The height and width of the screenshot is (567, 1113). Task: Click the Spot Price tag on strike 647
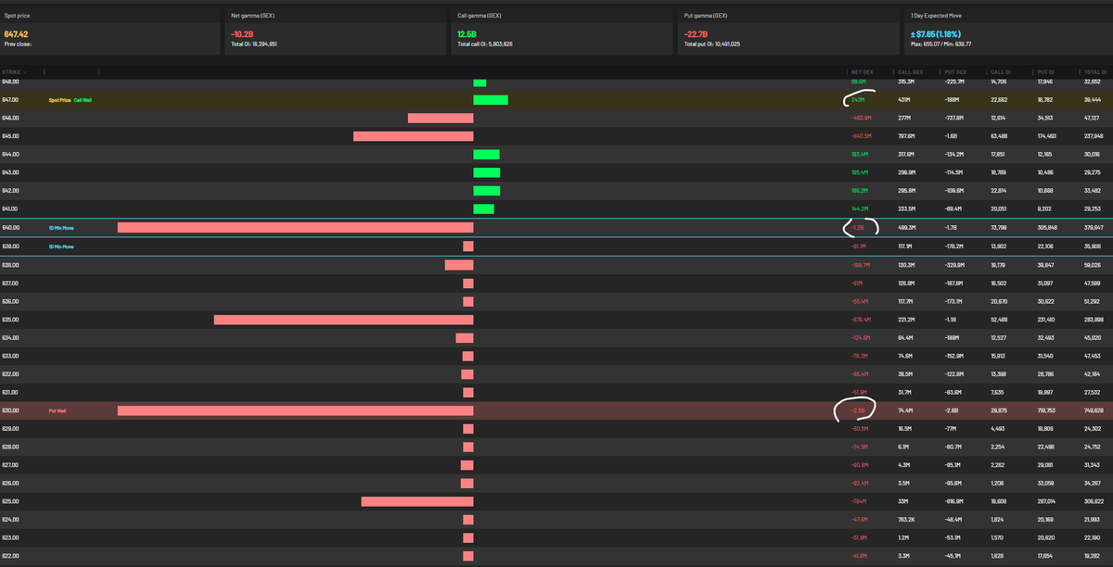59,100
